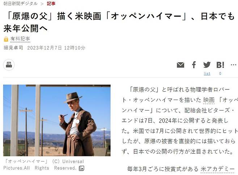Bookmark with the Hatena B! icon
Screen dimensions: 238x175
(220, 65)
